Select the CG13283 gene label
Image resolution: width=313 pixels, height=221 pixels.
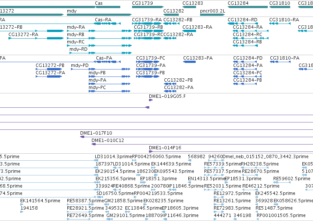[193, 3]
